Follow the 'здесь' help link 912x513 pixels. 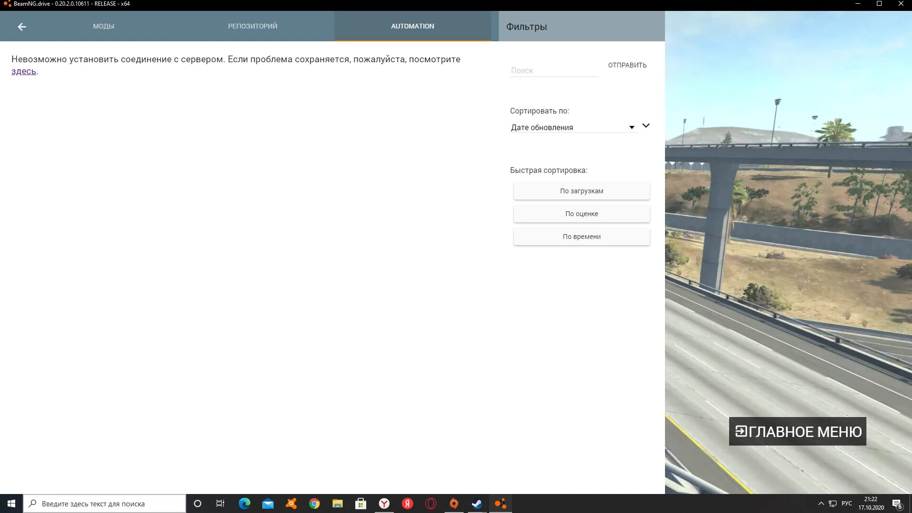point(24,71)
